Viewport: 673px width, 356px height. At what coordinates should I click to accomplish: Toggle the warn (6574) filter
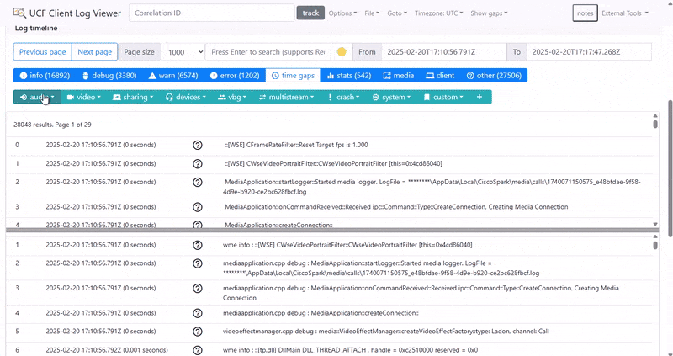173,76
